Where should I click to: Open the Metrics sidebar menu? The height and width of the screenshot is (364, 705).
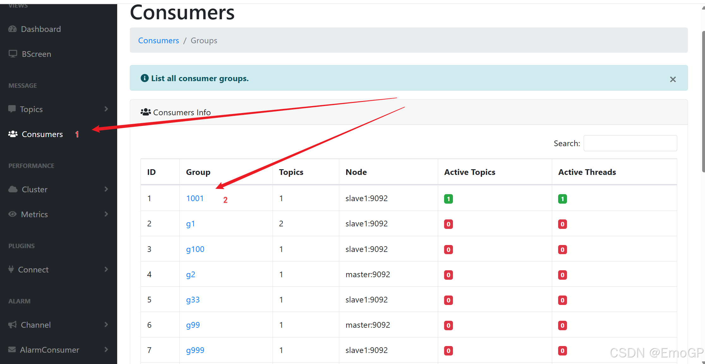(34, 214)
